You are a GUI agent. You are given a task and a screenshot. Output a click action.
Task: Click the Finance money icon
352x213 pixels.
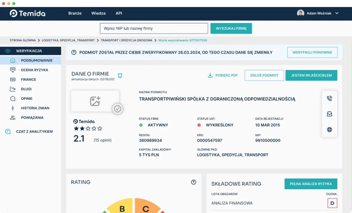click(x=13, y=79)
